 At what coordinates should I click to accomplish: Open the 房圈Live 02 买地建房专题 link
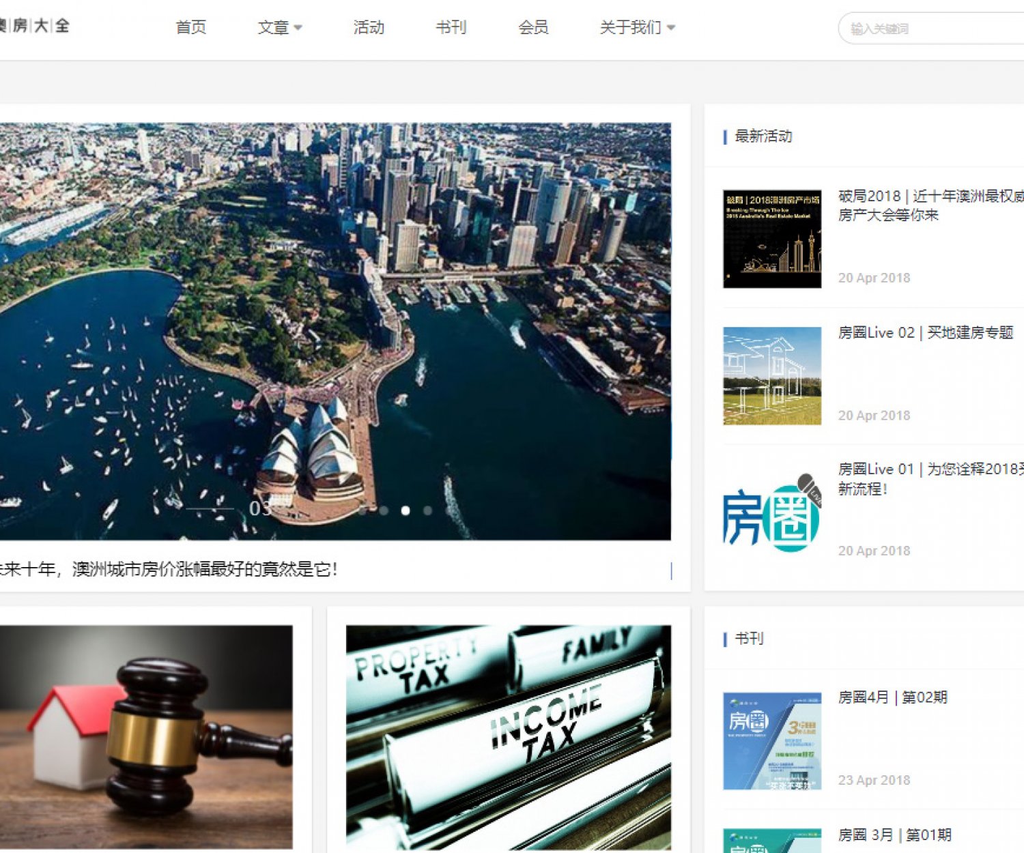point(925,333)
